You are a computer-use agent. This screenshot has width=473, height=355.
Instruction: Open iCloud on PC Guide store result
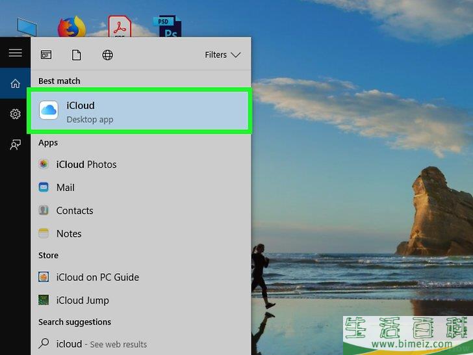[x=140, y=277]
